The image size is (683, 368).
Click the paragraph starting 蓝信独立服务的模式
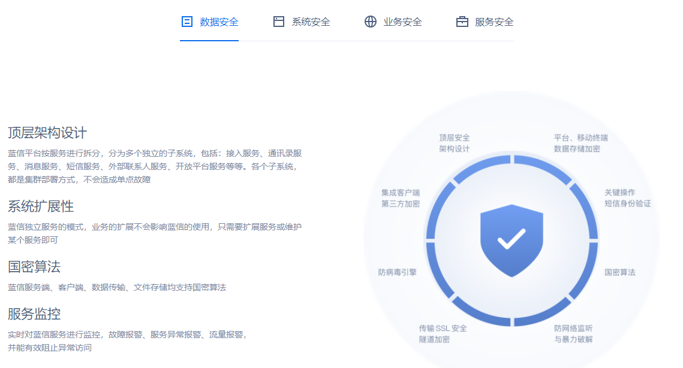[x=155, y=233]
